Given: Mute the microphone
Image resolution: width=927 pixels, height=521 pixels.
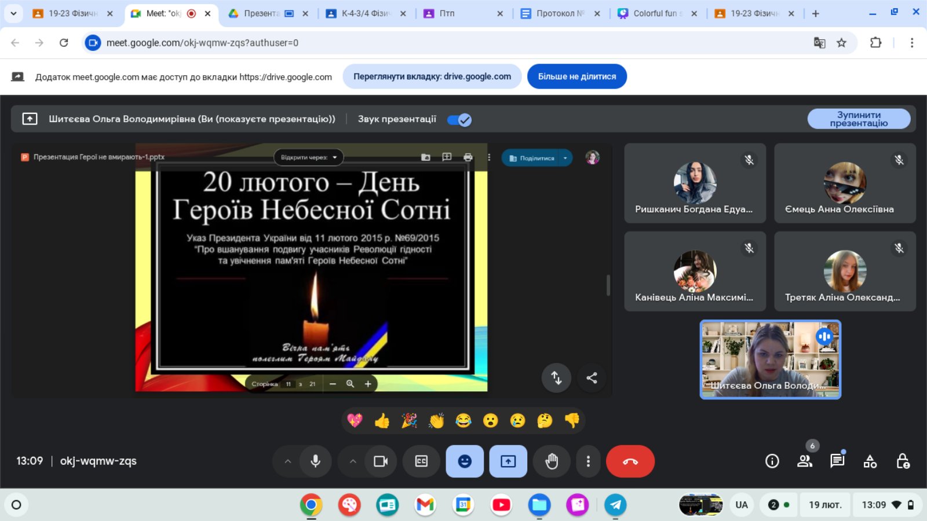Looking at the screenshot, I should 315,461.
